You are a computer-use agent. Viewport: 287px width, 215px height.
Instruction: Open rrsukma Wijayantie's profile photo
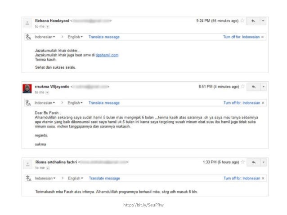pyautogui.click(x=27, y=88)
